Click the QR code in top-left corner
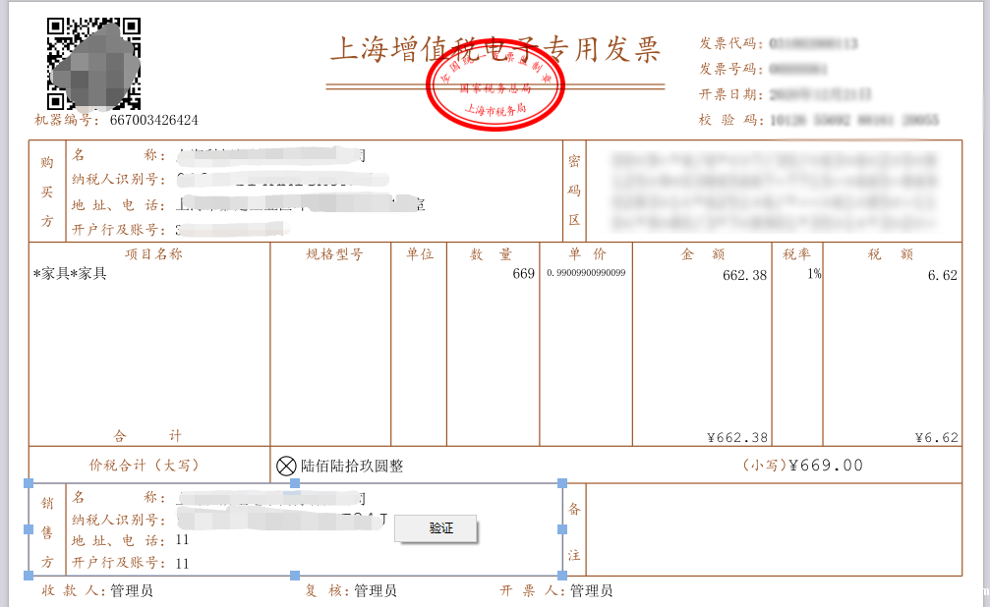This screenshot has width=990, height=607. pyautogui.click(x=94, y=64)
